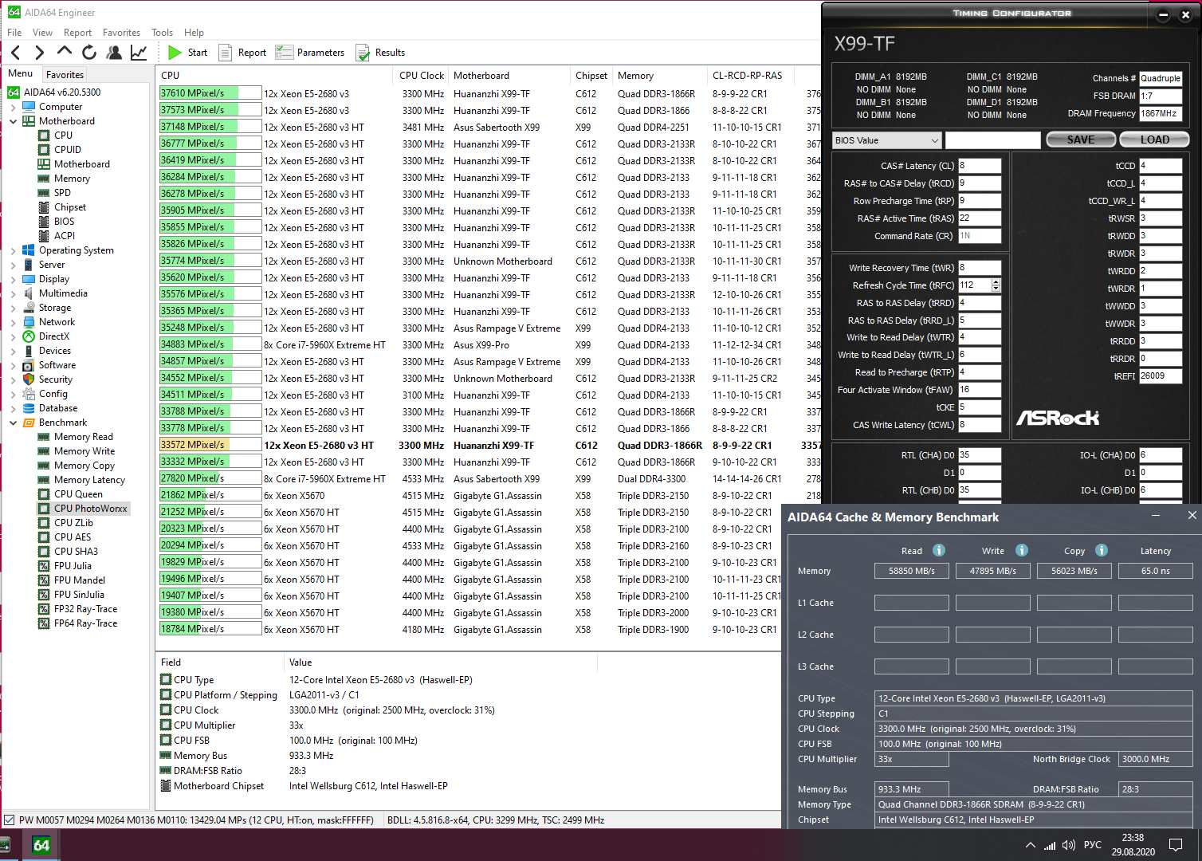Start the benchmark with the green Start arrow
1202x861 pixels.
187,53
